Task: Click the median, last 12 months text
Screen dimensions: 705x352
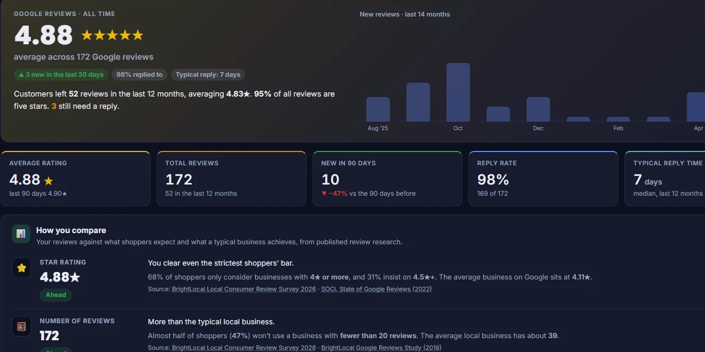Action: pos(668,194)
